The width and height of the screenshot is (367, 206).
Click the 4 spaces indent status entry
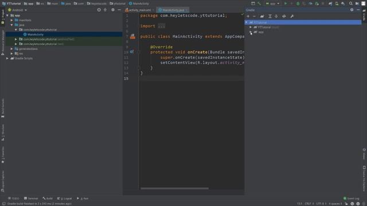click(335, 204)
